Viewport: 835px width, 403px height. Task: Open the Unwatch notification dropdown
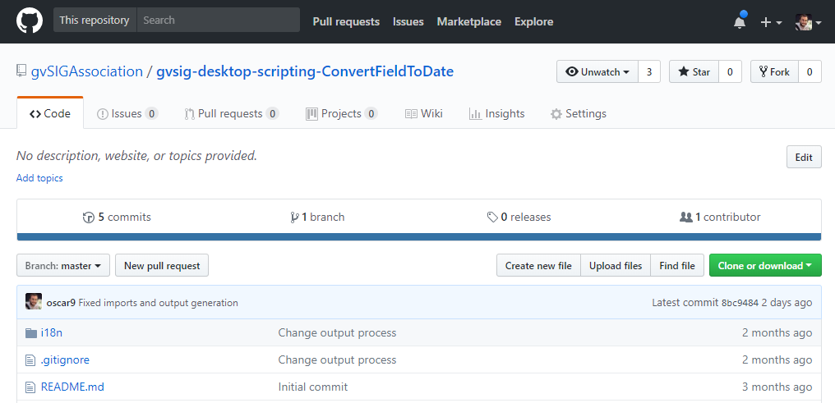[597, 72]
